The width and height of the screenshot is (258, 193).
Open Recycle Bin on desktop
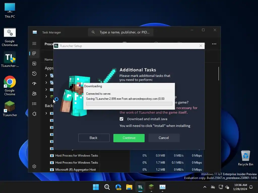coord(245,158)
